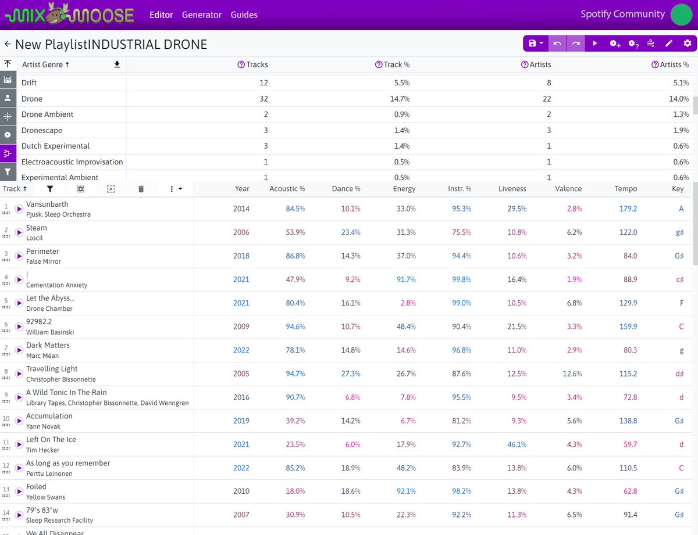The height and width of the screenshot is (535, 698).
Task: Redo the last undone change
Action: point(576,44)
